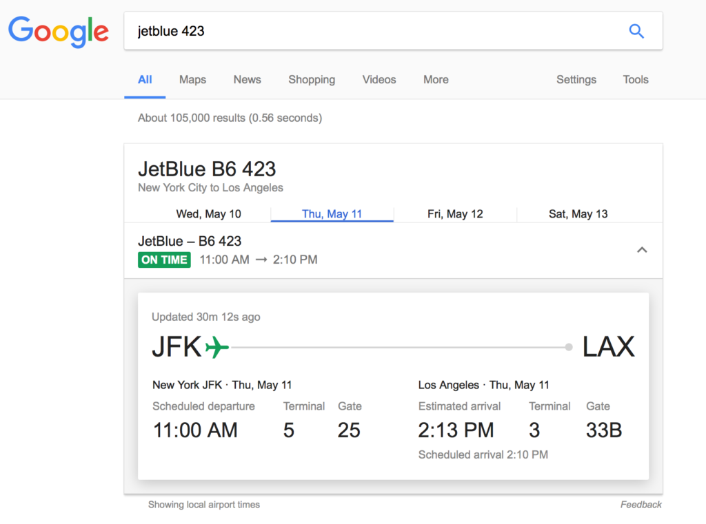Select the All results tab
This screenshot has height=524, width=706.
click(x=145, y=80)
